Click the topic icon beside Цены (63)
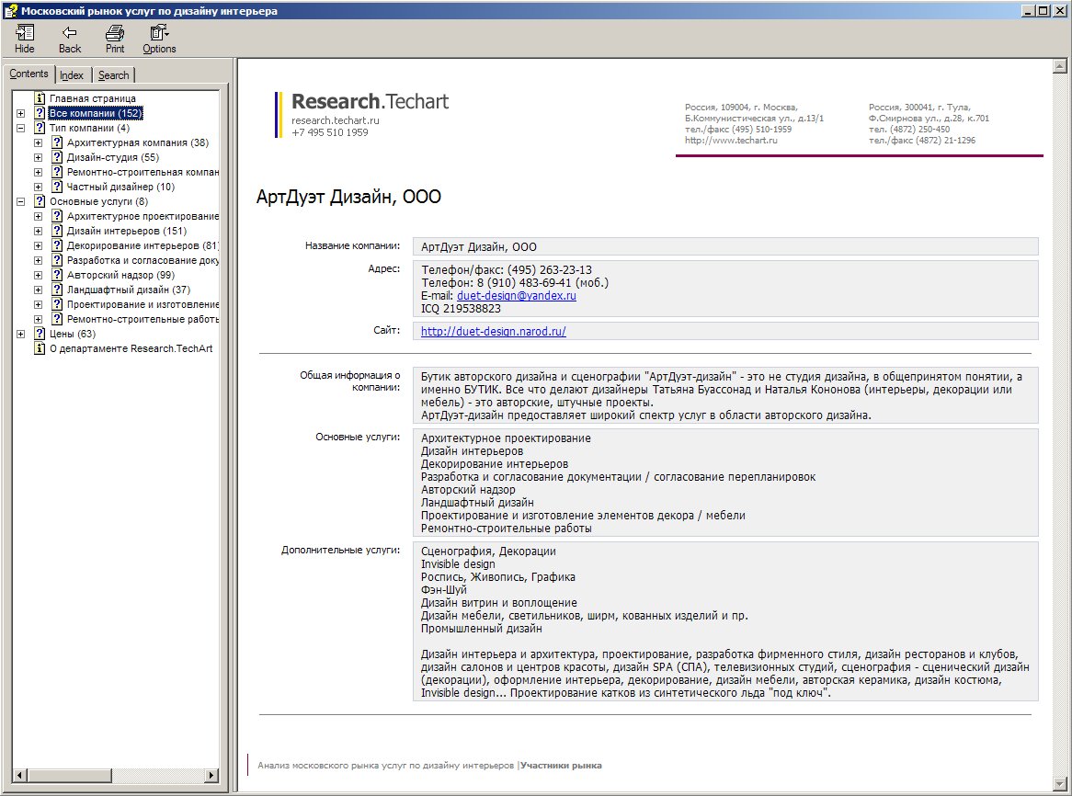 click(40, 334)
